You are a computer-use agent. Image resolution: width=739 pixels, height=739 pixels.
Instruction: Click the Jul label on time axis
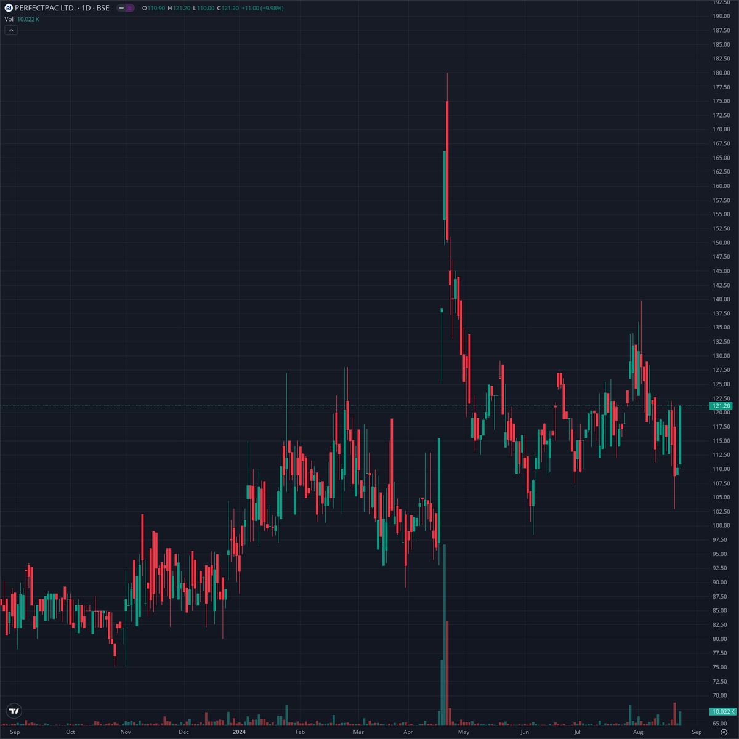(x=577, y=732)
